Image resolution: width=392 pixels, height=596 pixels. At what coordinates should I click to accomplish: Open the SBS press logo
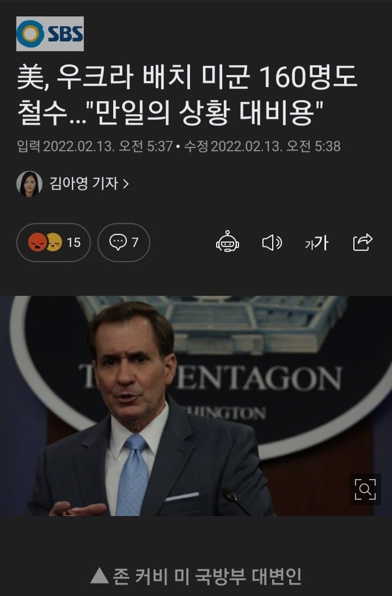(50, 34)
